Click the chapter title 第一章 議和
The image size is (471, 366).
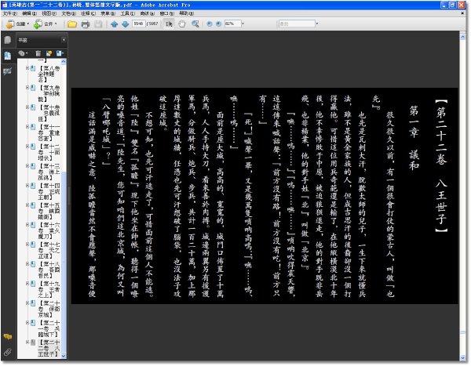click(x=414, y=138)
